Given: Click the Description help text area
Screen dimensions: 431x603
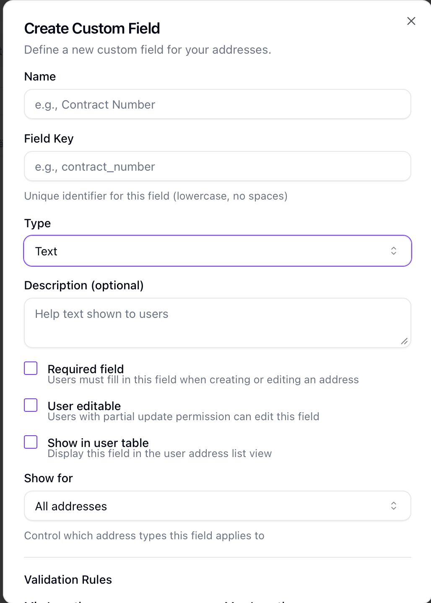Looking at the screenshot, I should [x=217, y=322].
